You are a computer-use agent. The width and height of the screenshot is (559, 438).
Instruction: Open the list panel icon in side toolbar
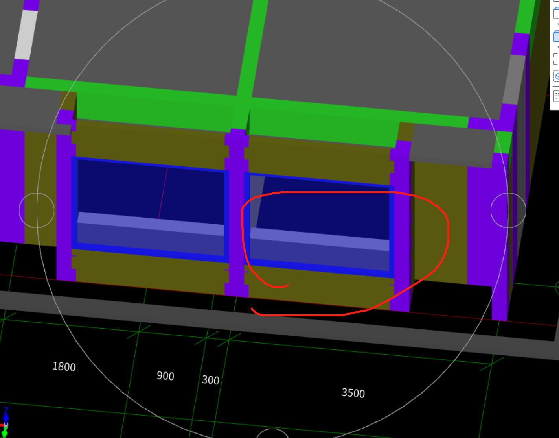tap(556, 96)
